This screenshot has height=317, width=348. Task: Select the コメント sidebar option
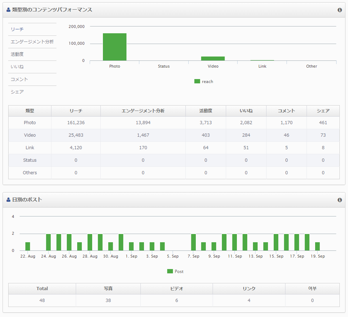pos(19,79)
